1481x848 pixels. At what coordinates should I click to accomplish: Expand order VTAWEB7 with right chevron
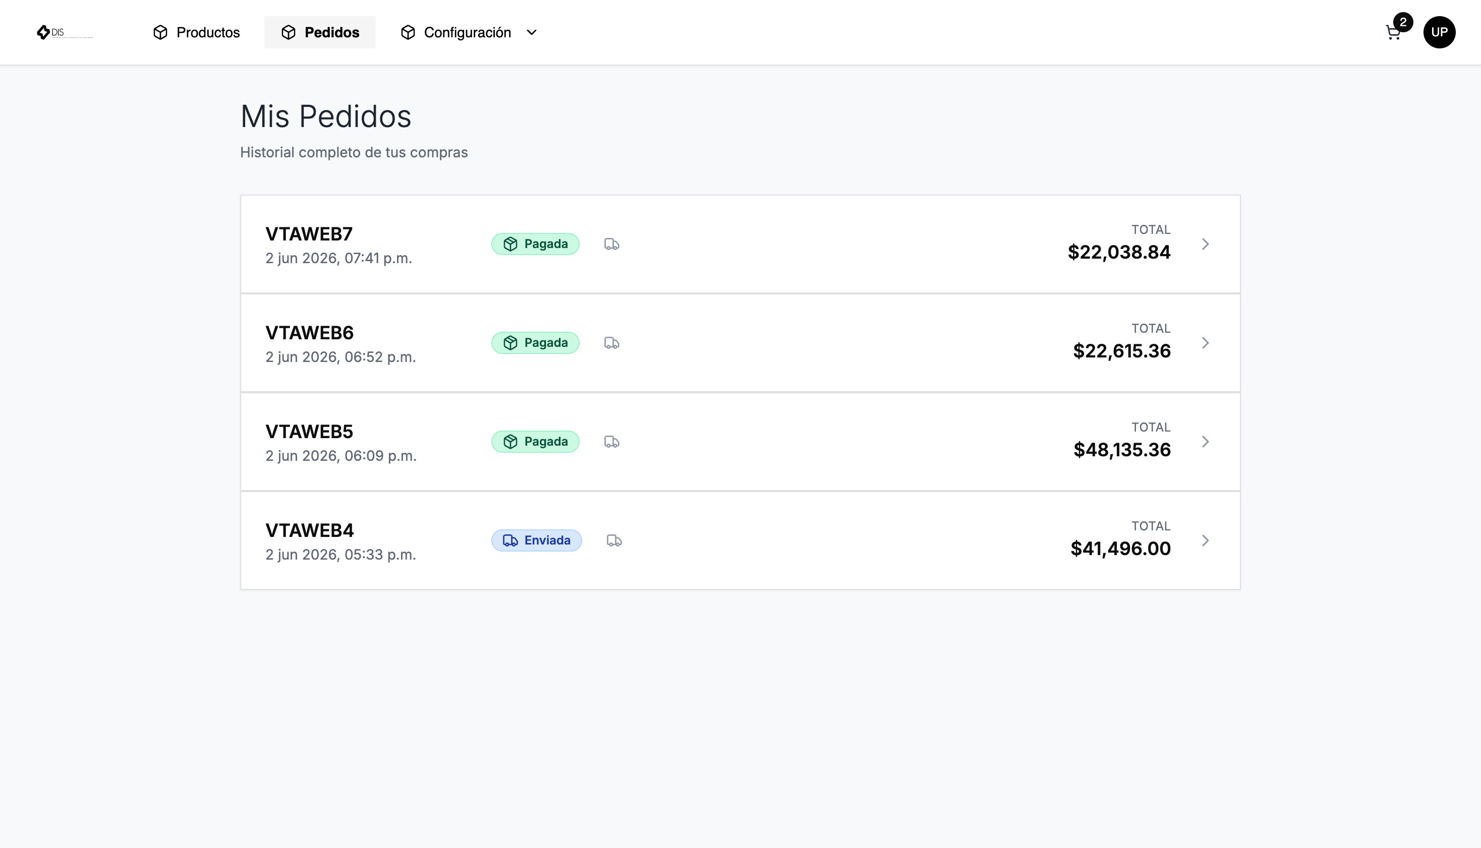(x=1206, y=244)
